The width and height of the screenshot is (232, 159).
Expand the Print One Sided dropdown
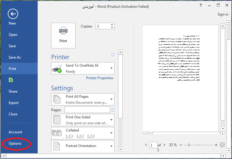(x=83, y=120)
